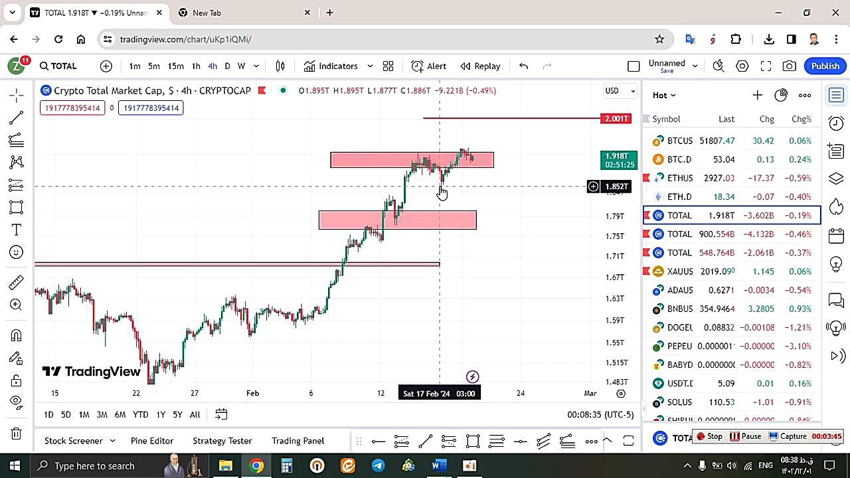Open the ideas lightbulb panel

[x=836, y=264]
